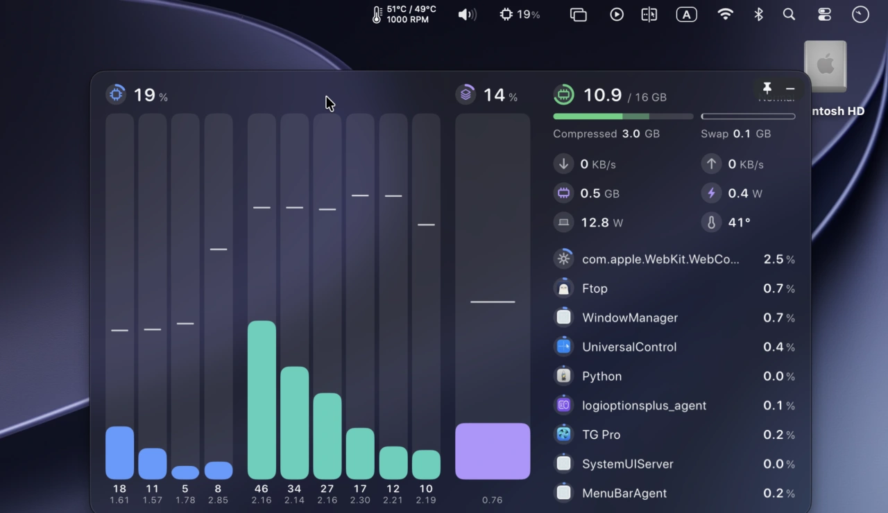Open the Bluetooth menu bar icon
Image resolution: width=888 pixels, height=513 pixels.
click(758, 15)
